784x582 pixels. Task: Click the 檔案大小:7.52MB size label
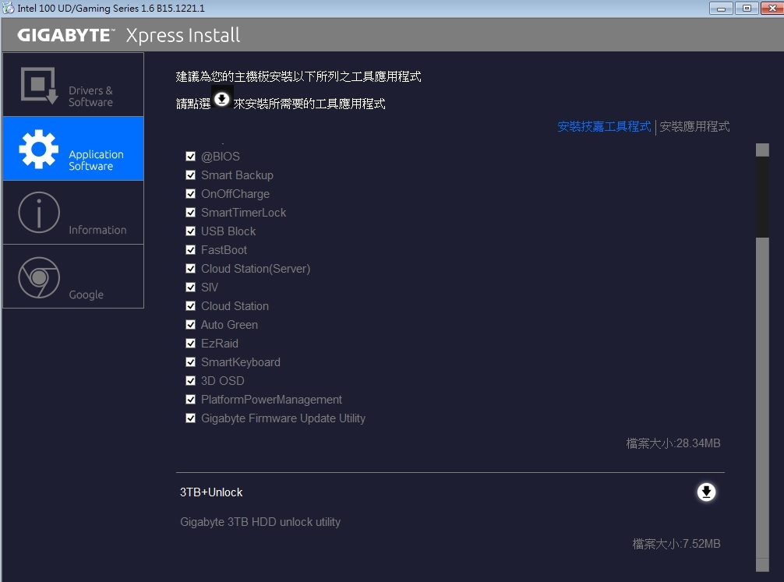click(676, 544)
